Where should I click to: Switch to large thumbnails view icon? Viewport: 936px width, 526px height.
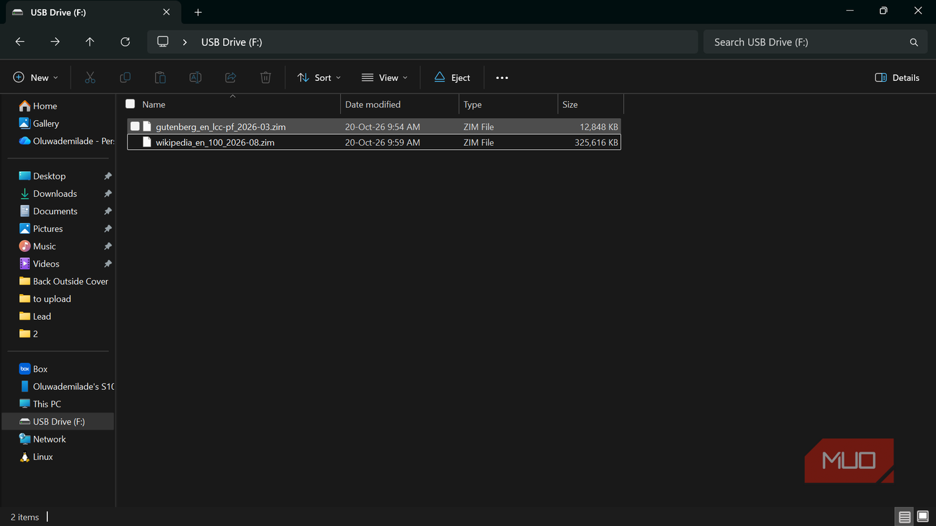923,517
